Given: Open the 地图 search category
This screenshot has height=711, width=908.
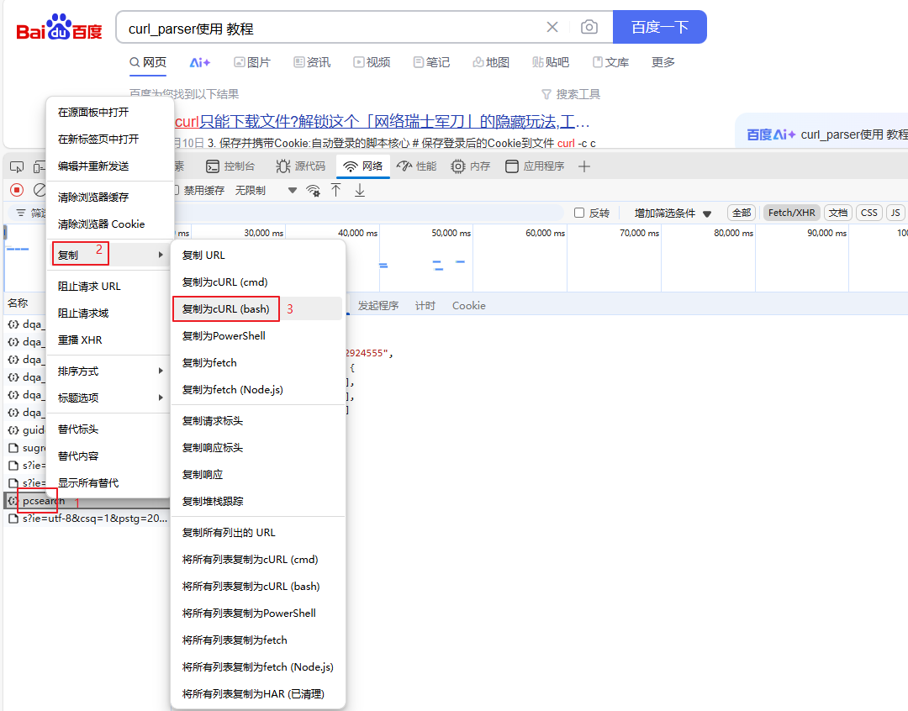Looking at the screenshot, I should [491, 62].
